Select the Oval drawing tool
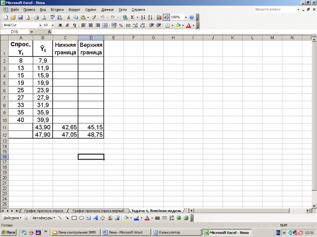The image size is (317, 237). [81, 218]
